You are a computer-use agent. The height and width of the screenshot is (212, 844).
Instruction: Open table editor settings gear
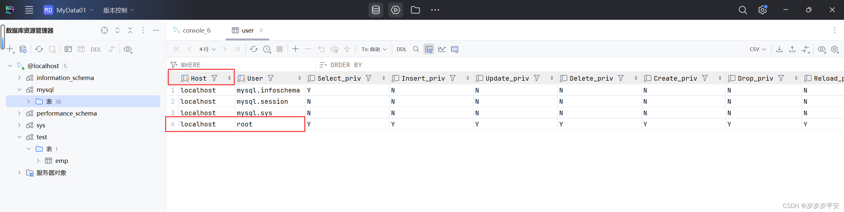(835, 49)
